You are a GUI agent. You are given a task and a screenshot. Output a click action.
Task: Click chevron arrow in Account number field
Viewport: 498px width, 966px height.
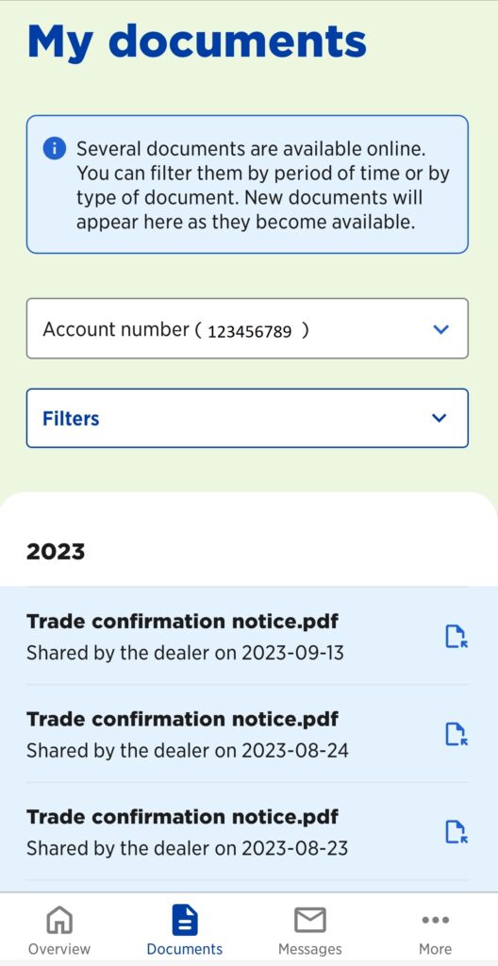(440, 329)
